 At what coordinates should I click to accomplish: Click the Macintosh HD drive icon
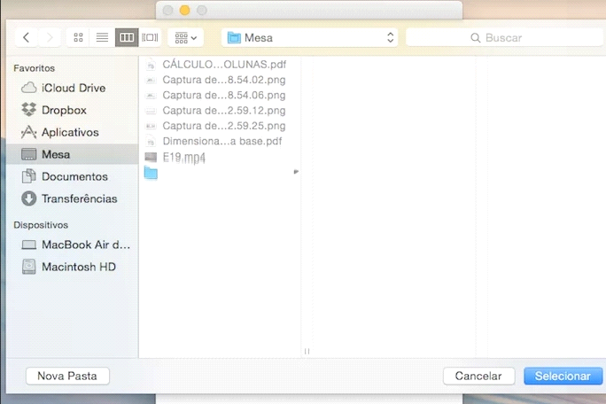(x=28, y=267)
